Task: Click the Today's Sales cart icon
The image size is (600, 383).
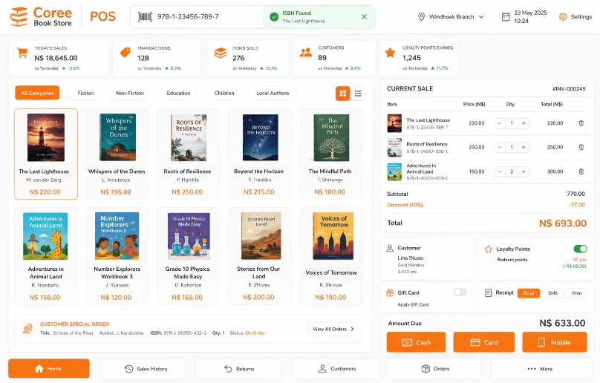Action: pyautogui.click(x=22, y=53)
